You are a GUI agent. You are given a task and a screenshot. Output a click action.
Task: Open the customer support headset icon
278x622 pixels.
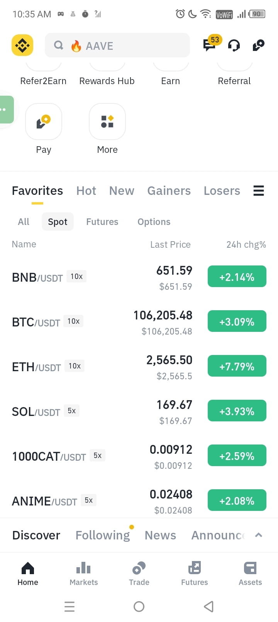(234, 46)
